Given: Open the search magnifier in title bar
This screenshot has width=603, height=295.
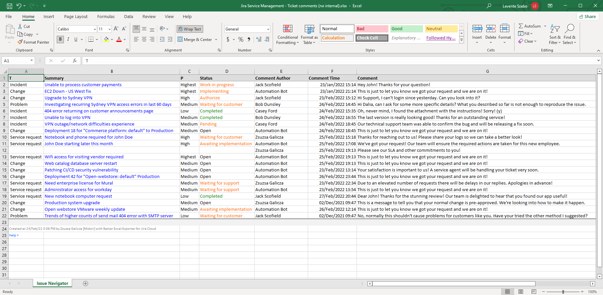Looking at the screenshot, I should click(x=489, y=6).
